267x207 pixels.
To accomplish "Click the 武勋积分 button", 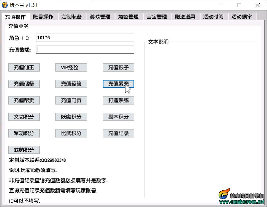I will coord(24,150).
